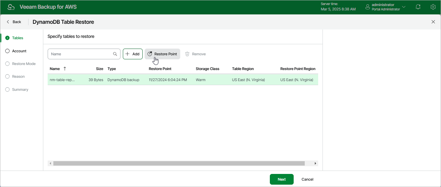
Task: Click the Add button
Action: 133,54
